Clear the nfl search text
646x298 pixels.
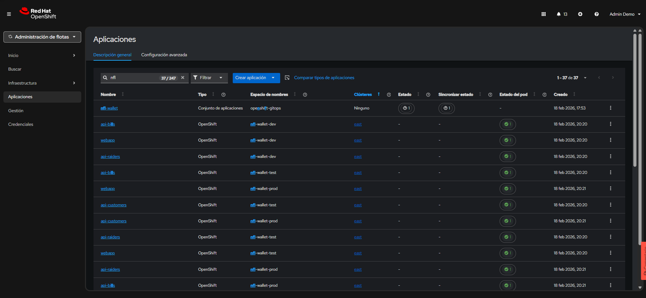(183, 78)
